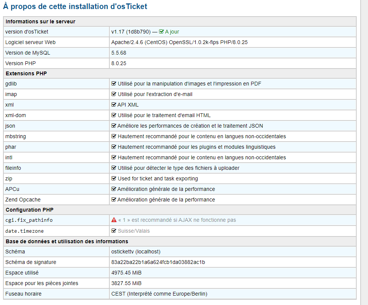Image resolution: width=368 pixels, height=305 pixels.
Task: Click the check icon next to API XML
Action: click(113, 105)
